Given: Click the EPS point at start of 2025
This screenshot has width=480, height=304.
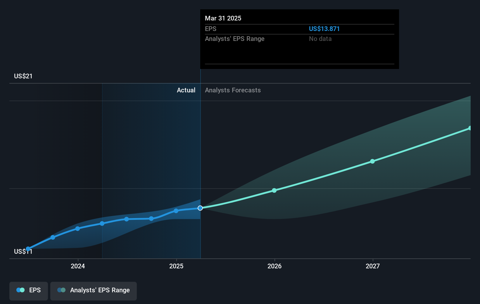Looking at the screenshot, I should coord(176,211).
